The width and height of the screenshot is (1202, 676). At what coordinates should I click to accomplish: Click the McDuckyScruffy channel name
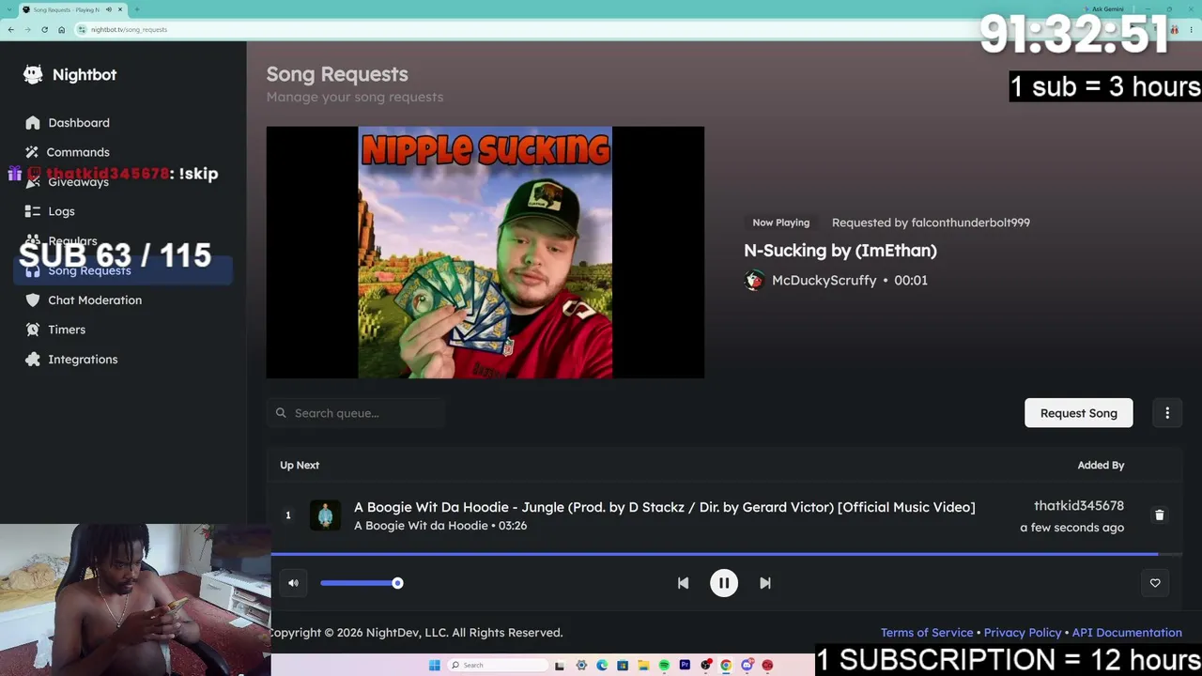click(x=824, y=281)
